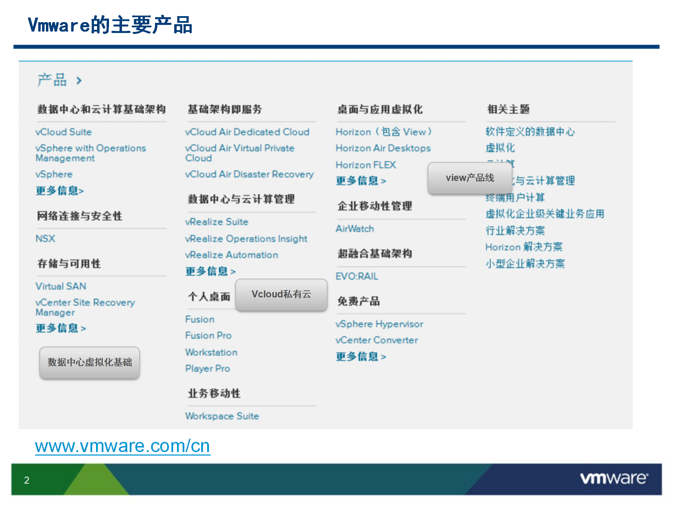Open the Fusion link
The width and height of the screenshot is (673, 505).
199,319
